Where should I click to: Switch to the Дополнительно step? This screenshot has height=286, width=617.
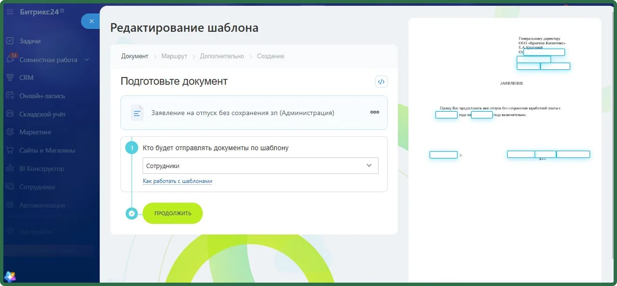(x=222, y=56)
